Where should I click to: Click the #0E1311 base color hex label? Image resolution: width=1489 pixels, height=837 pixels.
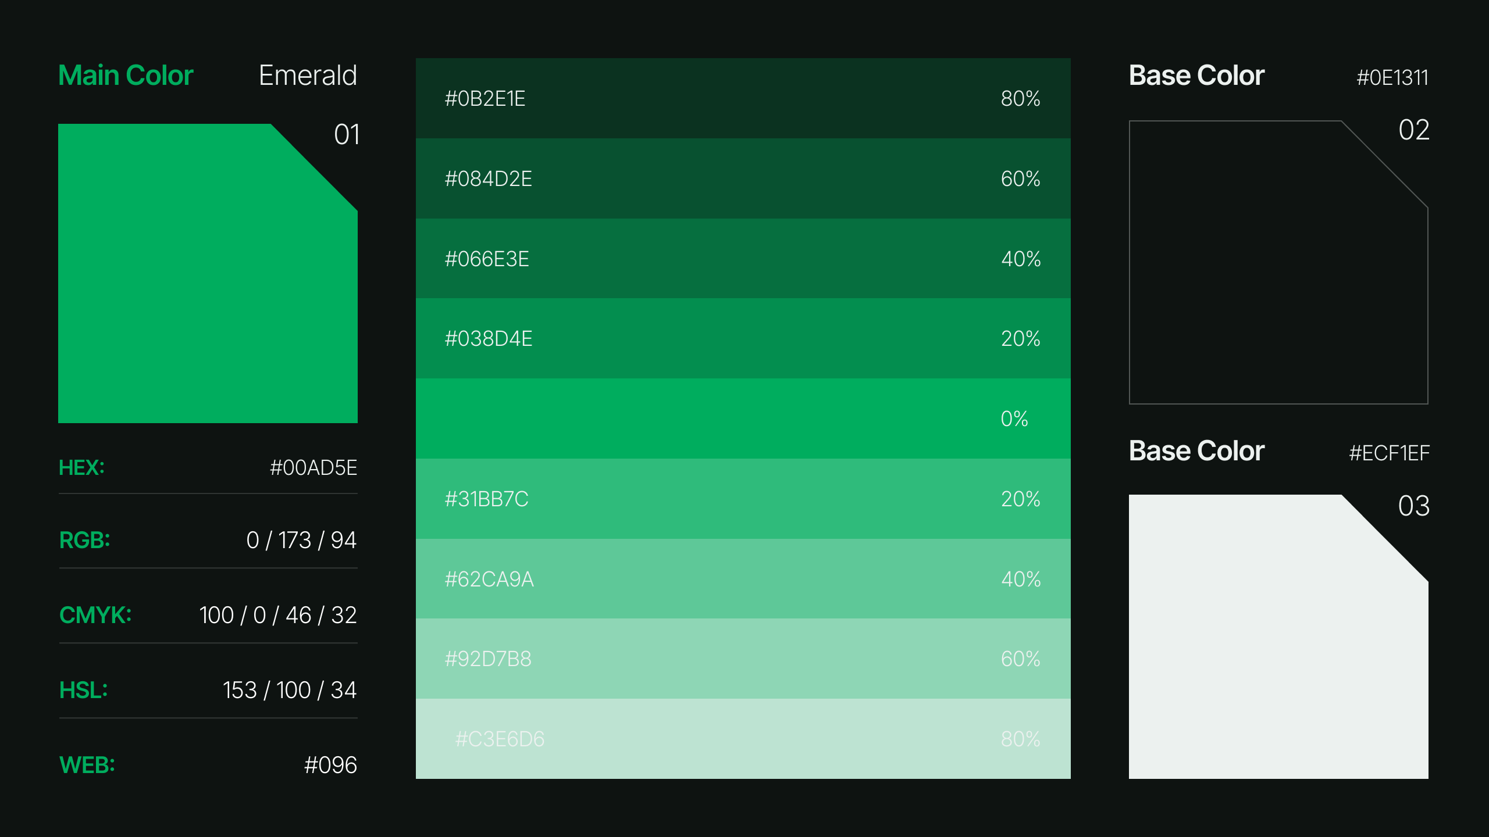coord(1392,77)
